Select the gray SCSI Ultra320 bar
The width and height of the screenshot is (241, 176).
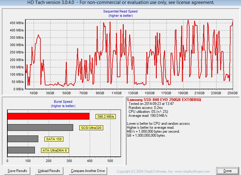point(40,128)
